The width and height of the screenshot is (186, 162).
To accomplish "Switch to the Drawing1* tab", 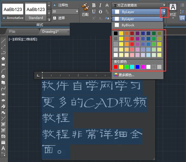I will pos(50,31).
